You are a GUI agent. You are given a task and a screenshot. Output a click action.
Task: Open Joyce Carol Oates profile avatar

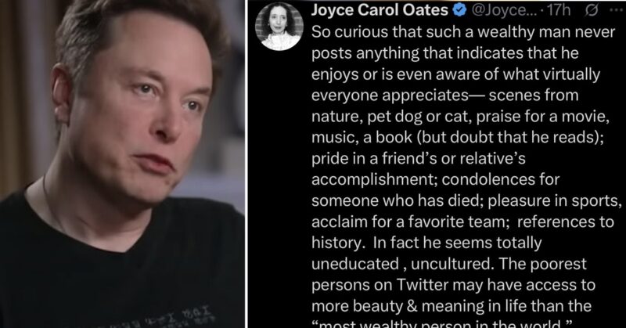pyautogui.click(x=279, y=27)
